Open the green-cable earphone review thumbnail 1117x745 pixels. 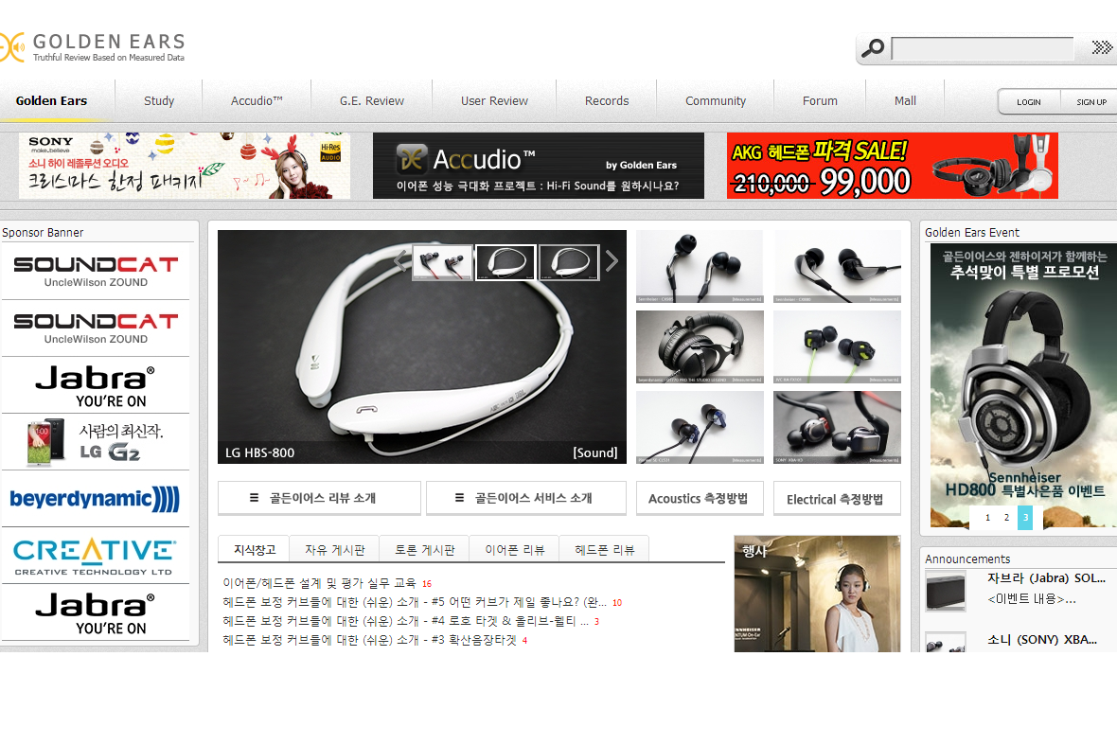coord(837,346)
